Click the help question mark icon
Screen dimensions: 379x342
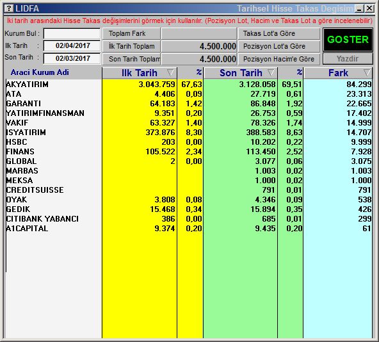pos(9,9)
